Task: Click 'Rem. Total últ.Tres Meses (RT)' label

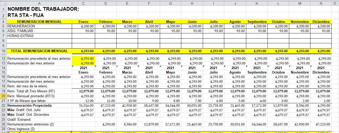Action: [31, 91]
